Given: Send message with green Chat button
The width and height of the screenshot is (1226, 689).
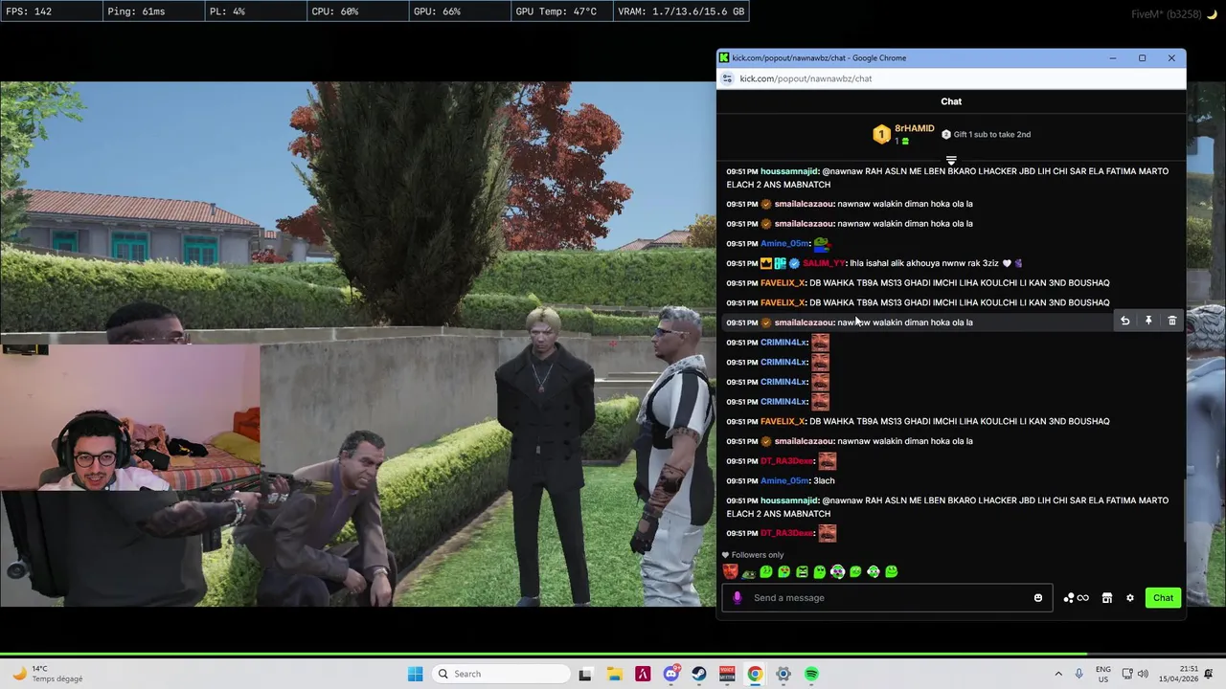Looking at the screenshot, I should pos(1163,598).
